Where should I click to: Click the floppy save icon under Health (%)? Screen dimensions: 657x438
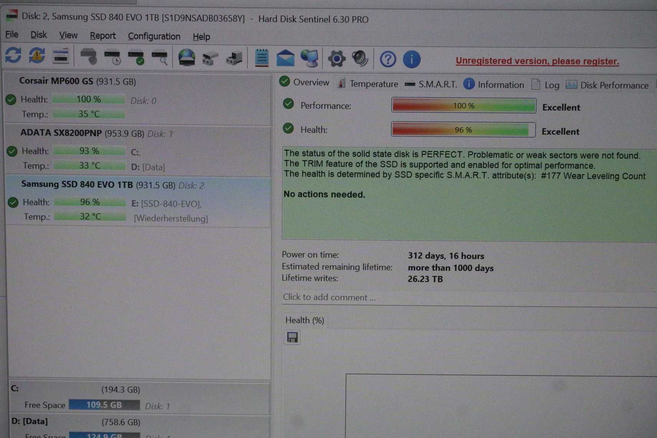292,337
